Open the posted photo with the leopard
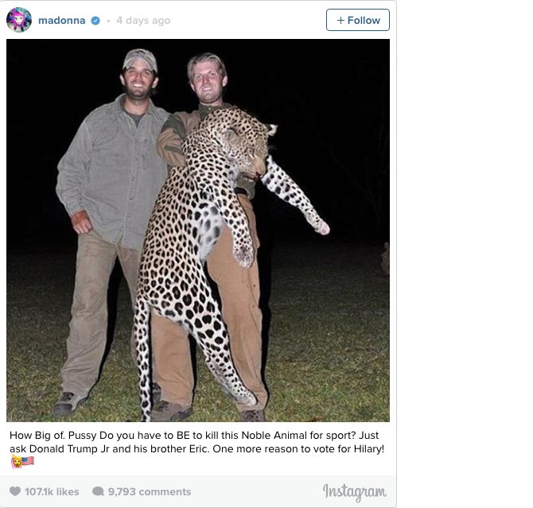 [198, 230]
